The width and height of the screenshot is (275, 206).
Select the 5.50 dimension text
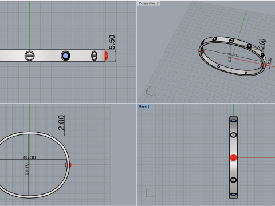[112, 42]
